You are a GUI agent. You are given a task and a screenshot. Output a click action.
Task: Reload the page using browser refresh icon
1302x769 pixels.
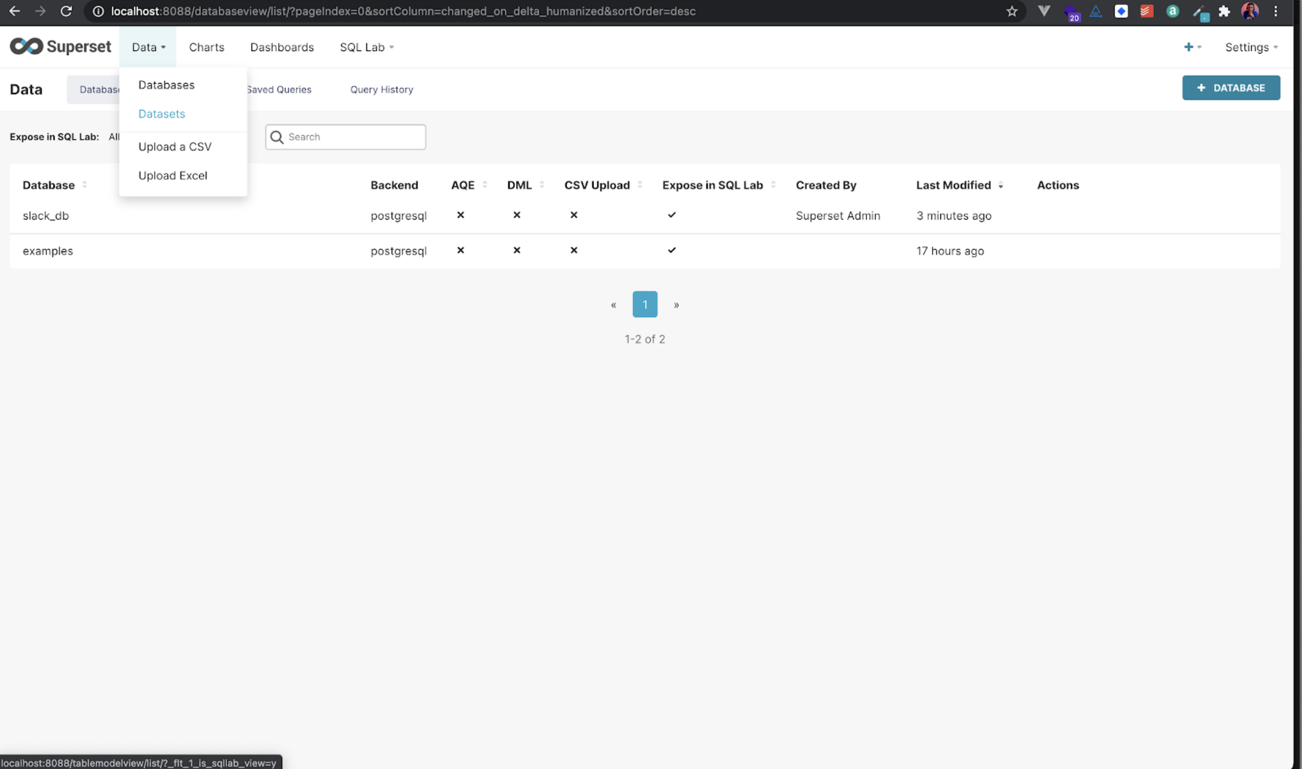66,11
